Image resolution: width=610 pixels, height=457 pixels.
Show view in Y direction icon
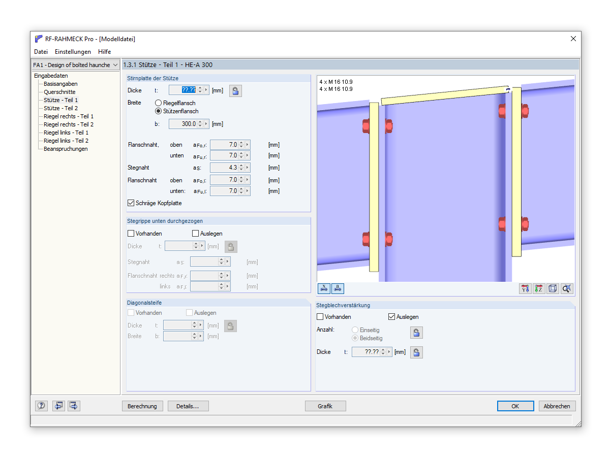tap(525, 288)
